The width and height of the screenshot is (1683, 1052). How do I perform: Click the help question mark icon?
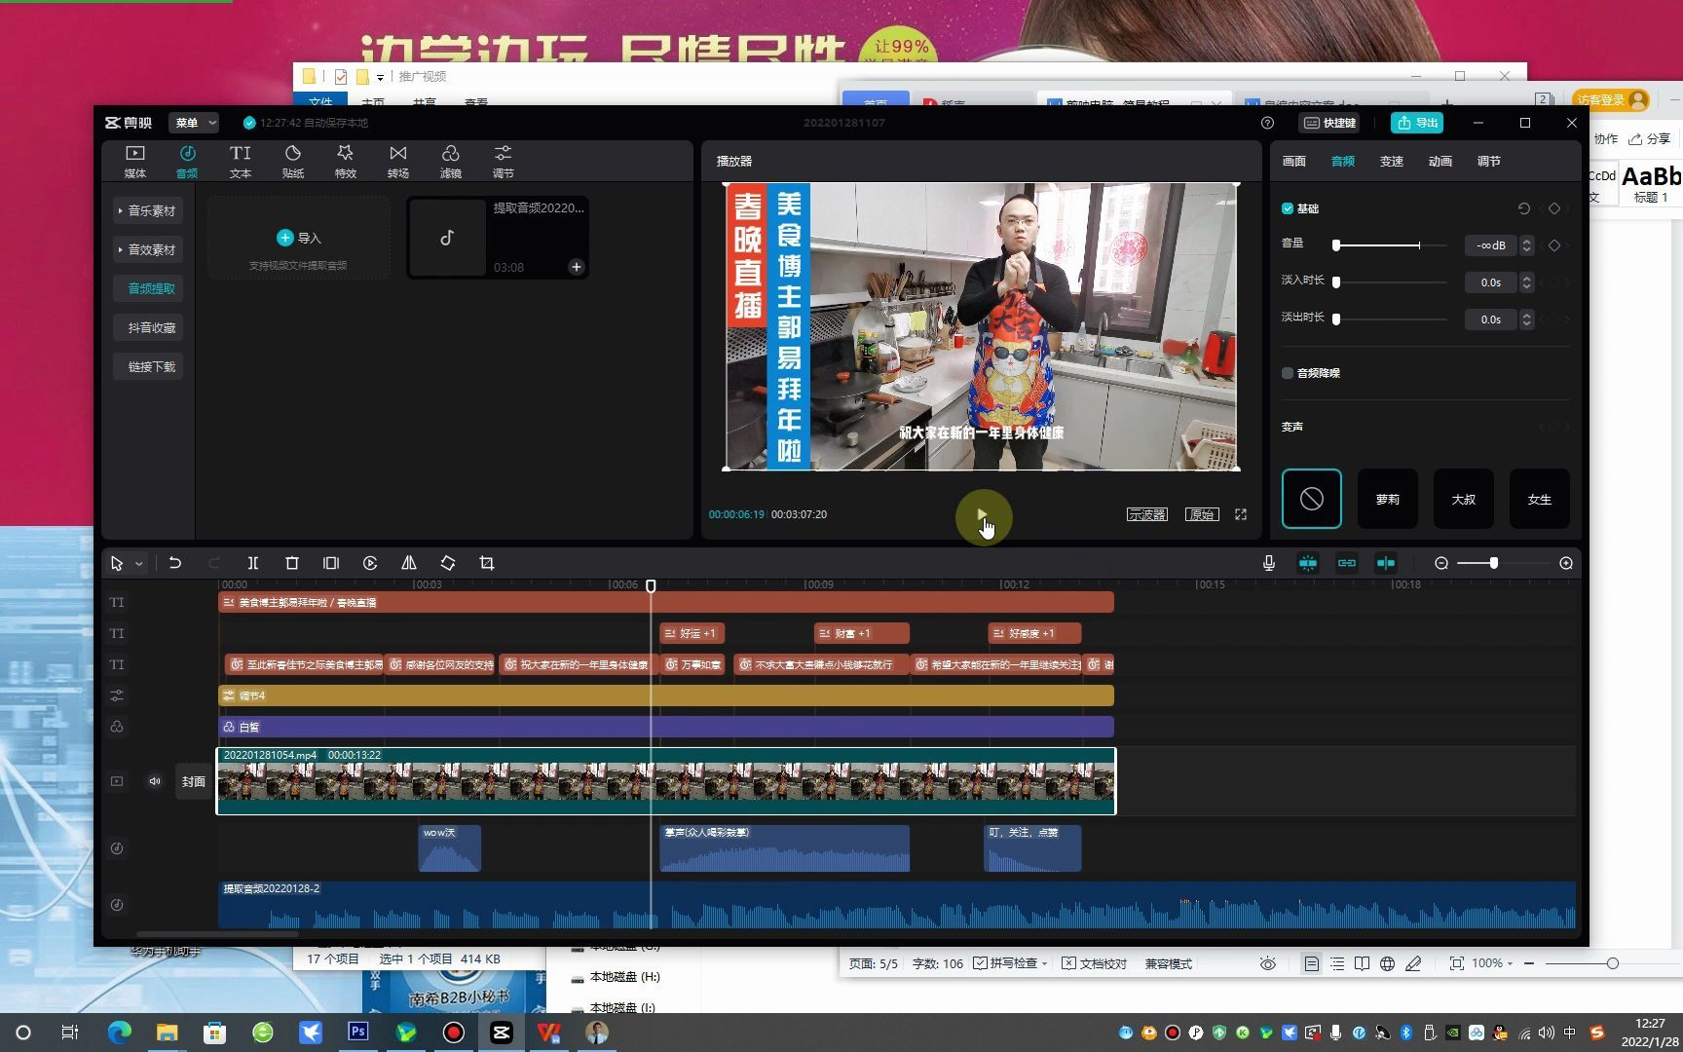(x=1267, y=123)
